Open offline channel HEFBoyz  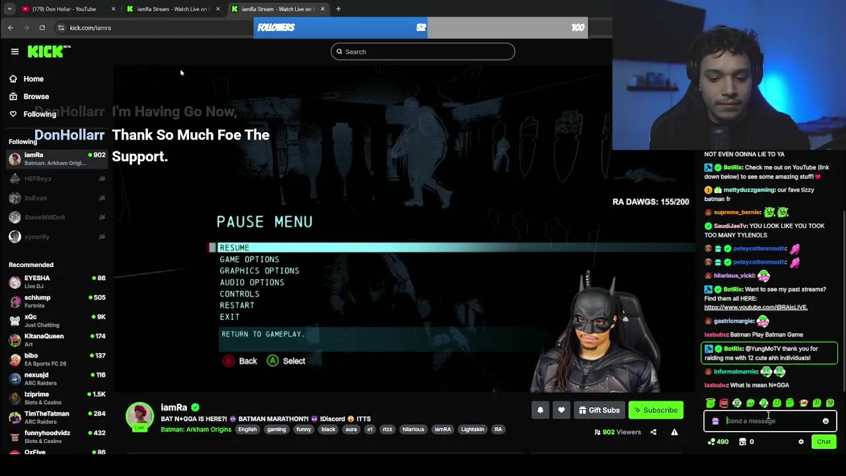pos(57,178)
